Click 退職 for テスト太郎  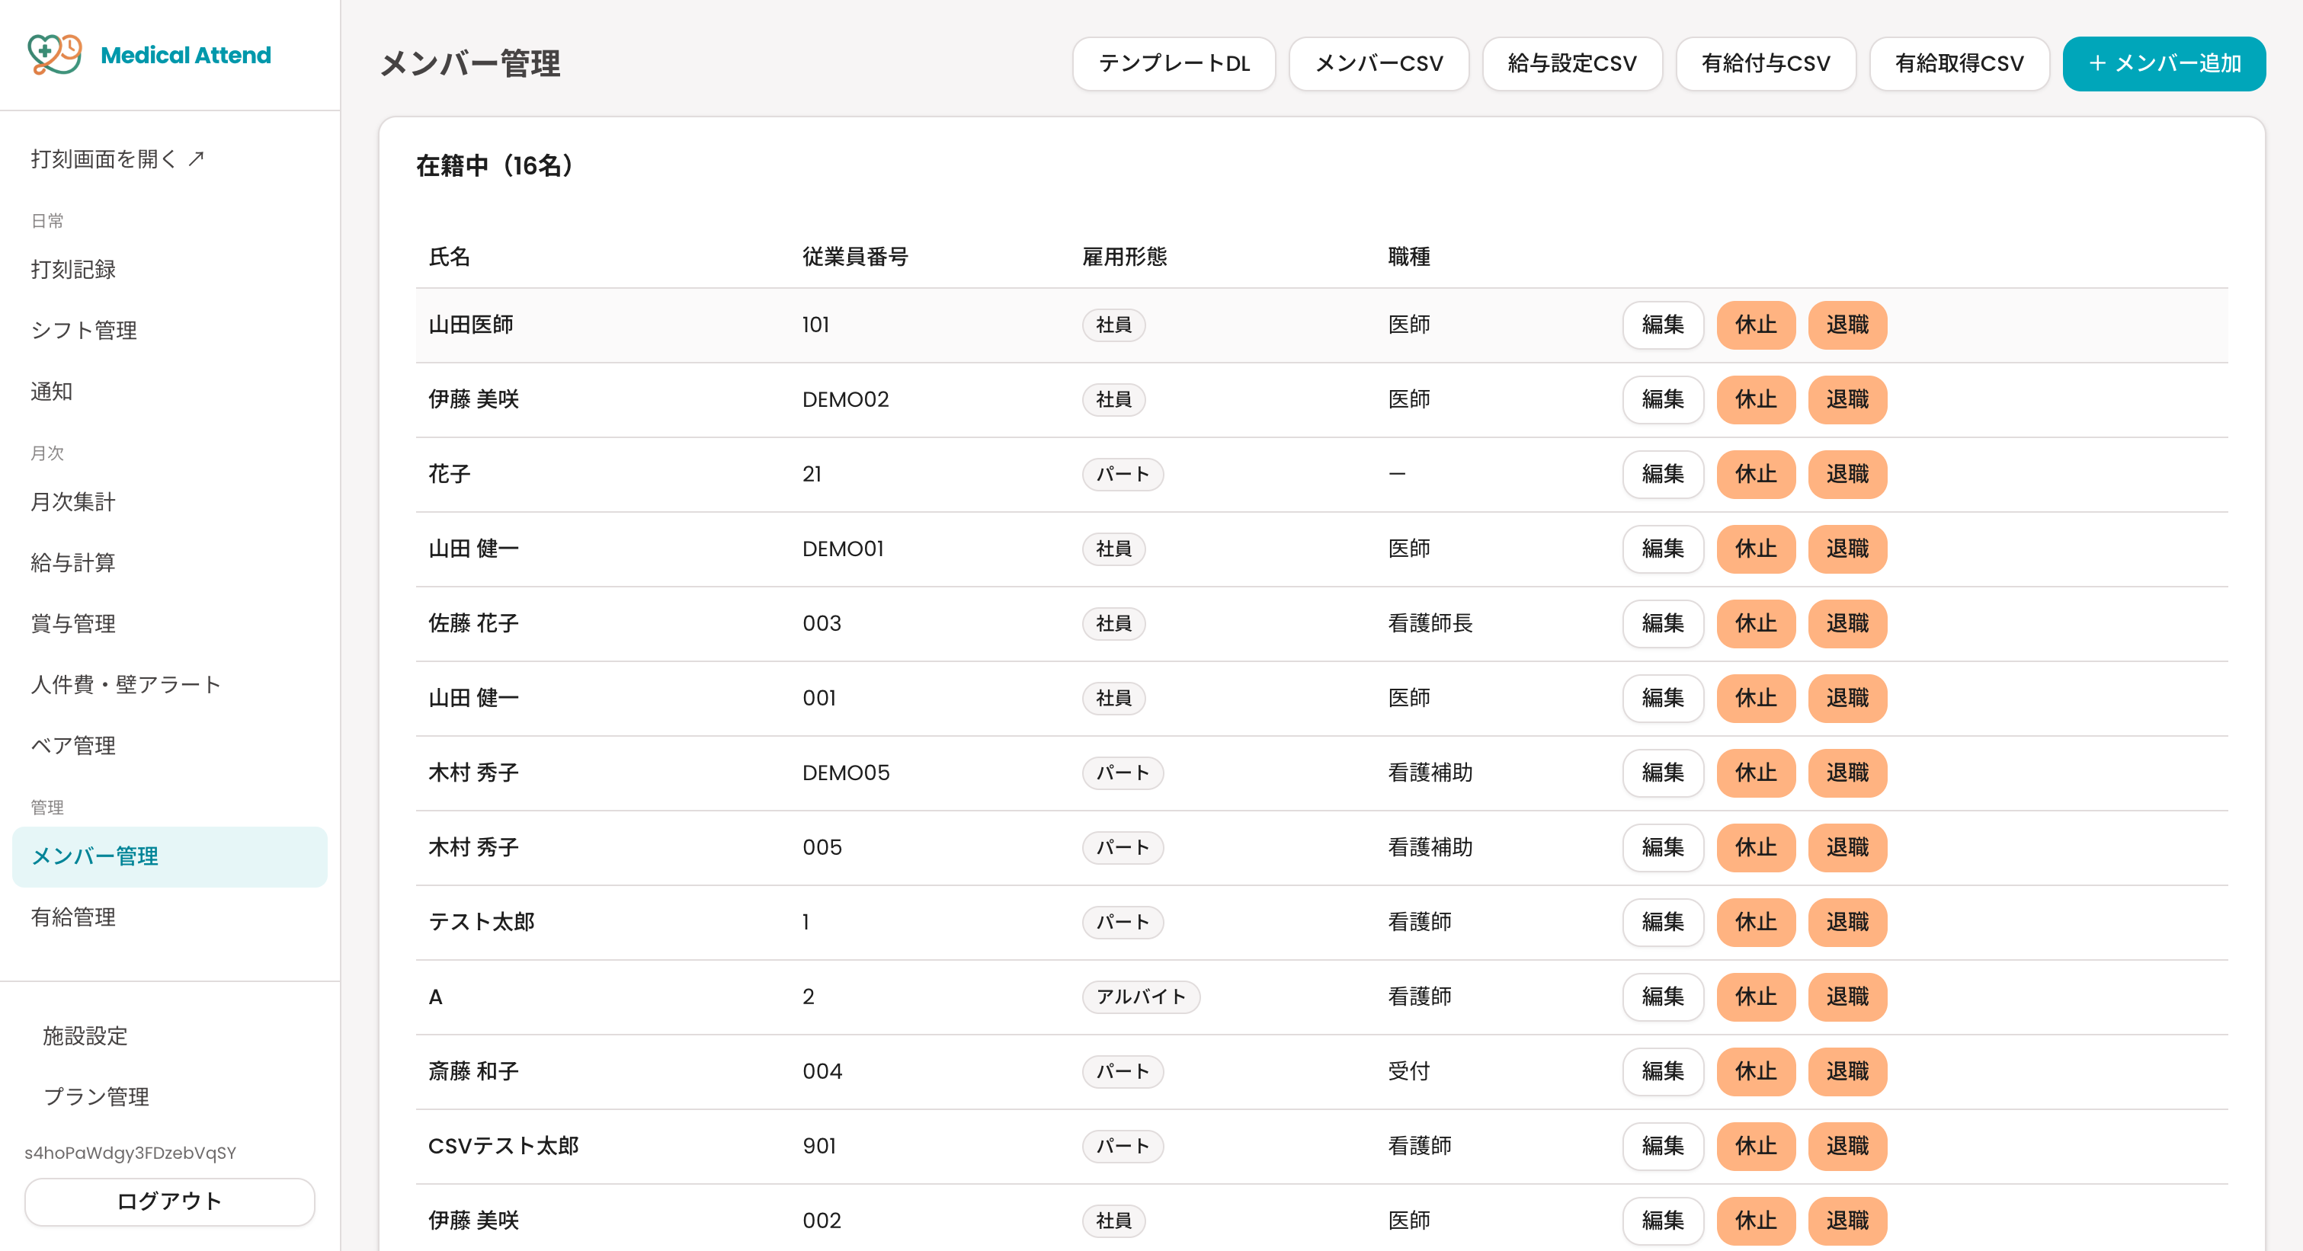click(x=1847, y=921)
